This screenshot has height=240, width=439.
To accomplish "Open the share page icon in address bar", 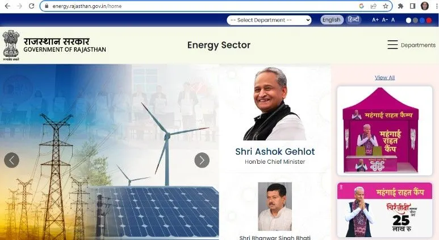I will click(374, 6).
